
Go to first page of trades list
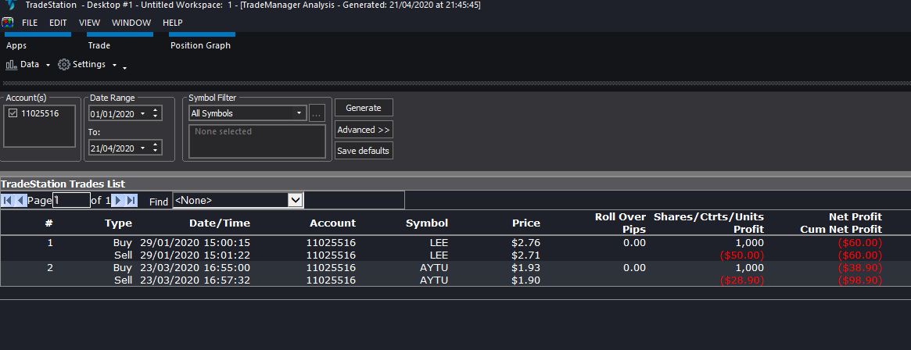8,201
